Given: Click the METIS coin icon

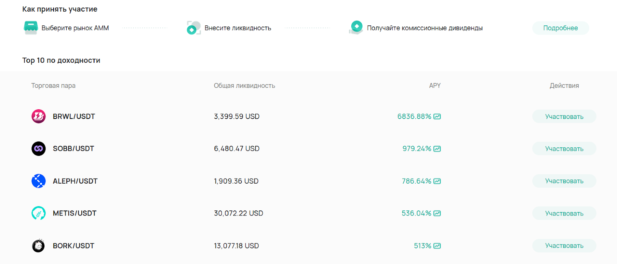Looking at the screenshot, I should [39, 213].
